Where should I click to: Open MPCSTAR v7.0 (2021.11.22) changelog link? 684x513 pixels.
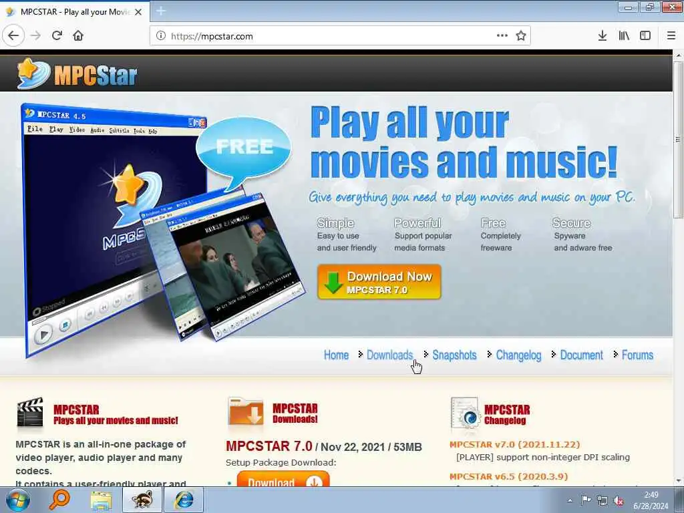tap(515, 444)
